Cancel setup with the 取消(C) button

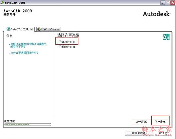163,133
